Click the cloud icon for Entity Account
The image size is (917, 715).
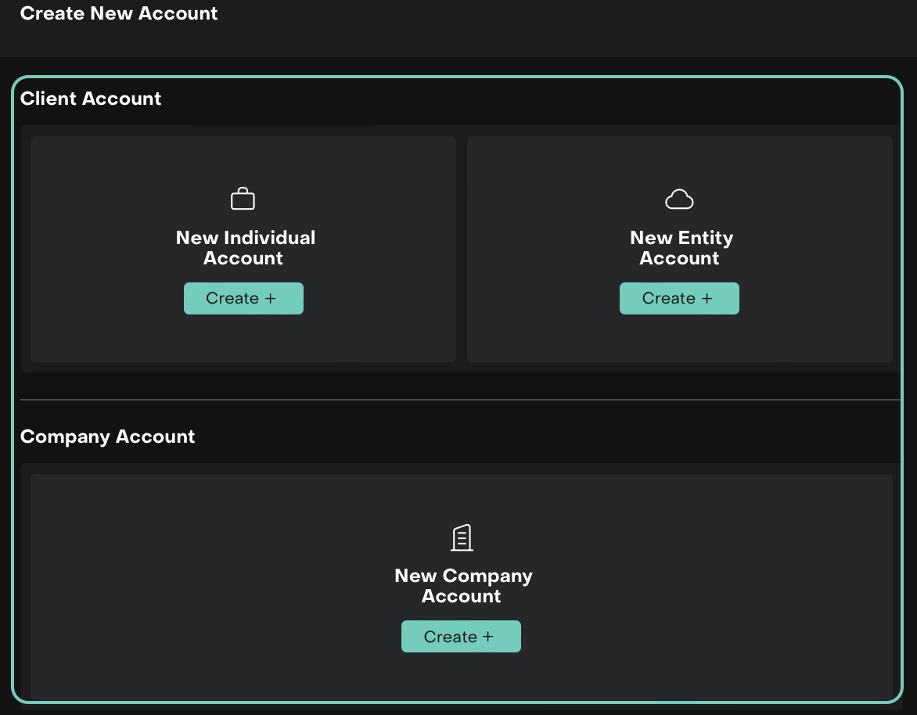coord(679,199)
